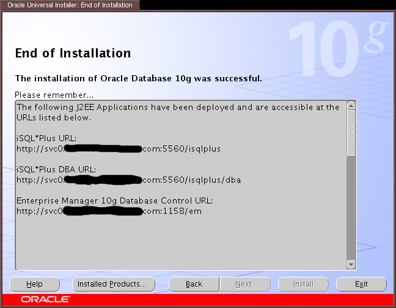Screen dimensions: 396x308
Task: Click the disabled Install button
Action: pyautogui.click(x=303, y=284)
